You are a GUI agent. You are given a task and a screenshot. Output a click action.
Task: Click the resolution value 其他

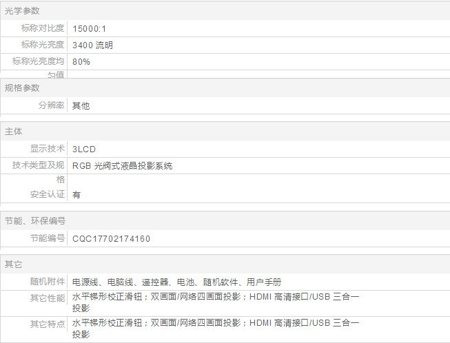click(81, 106)
